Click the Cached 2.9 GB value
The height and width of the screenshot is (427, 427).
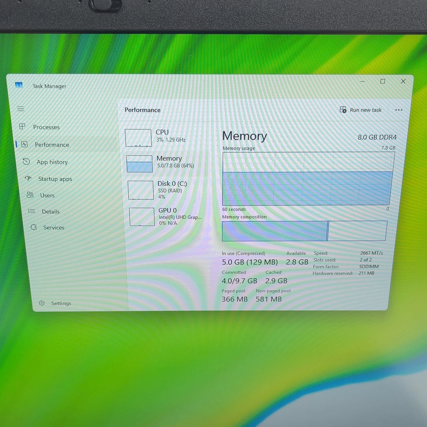tap(276, 281)
